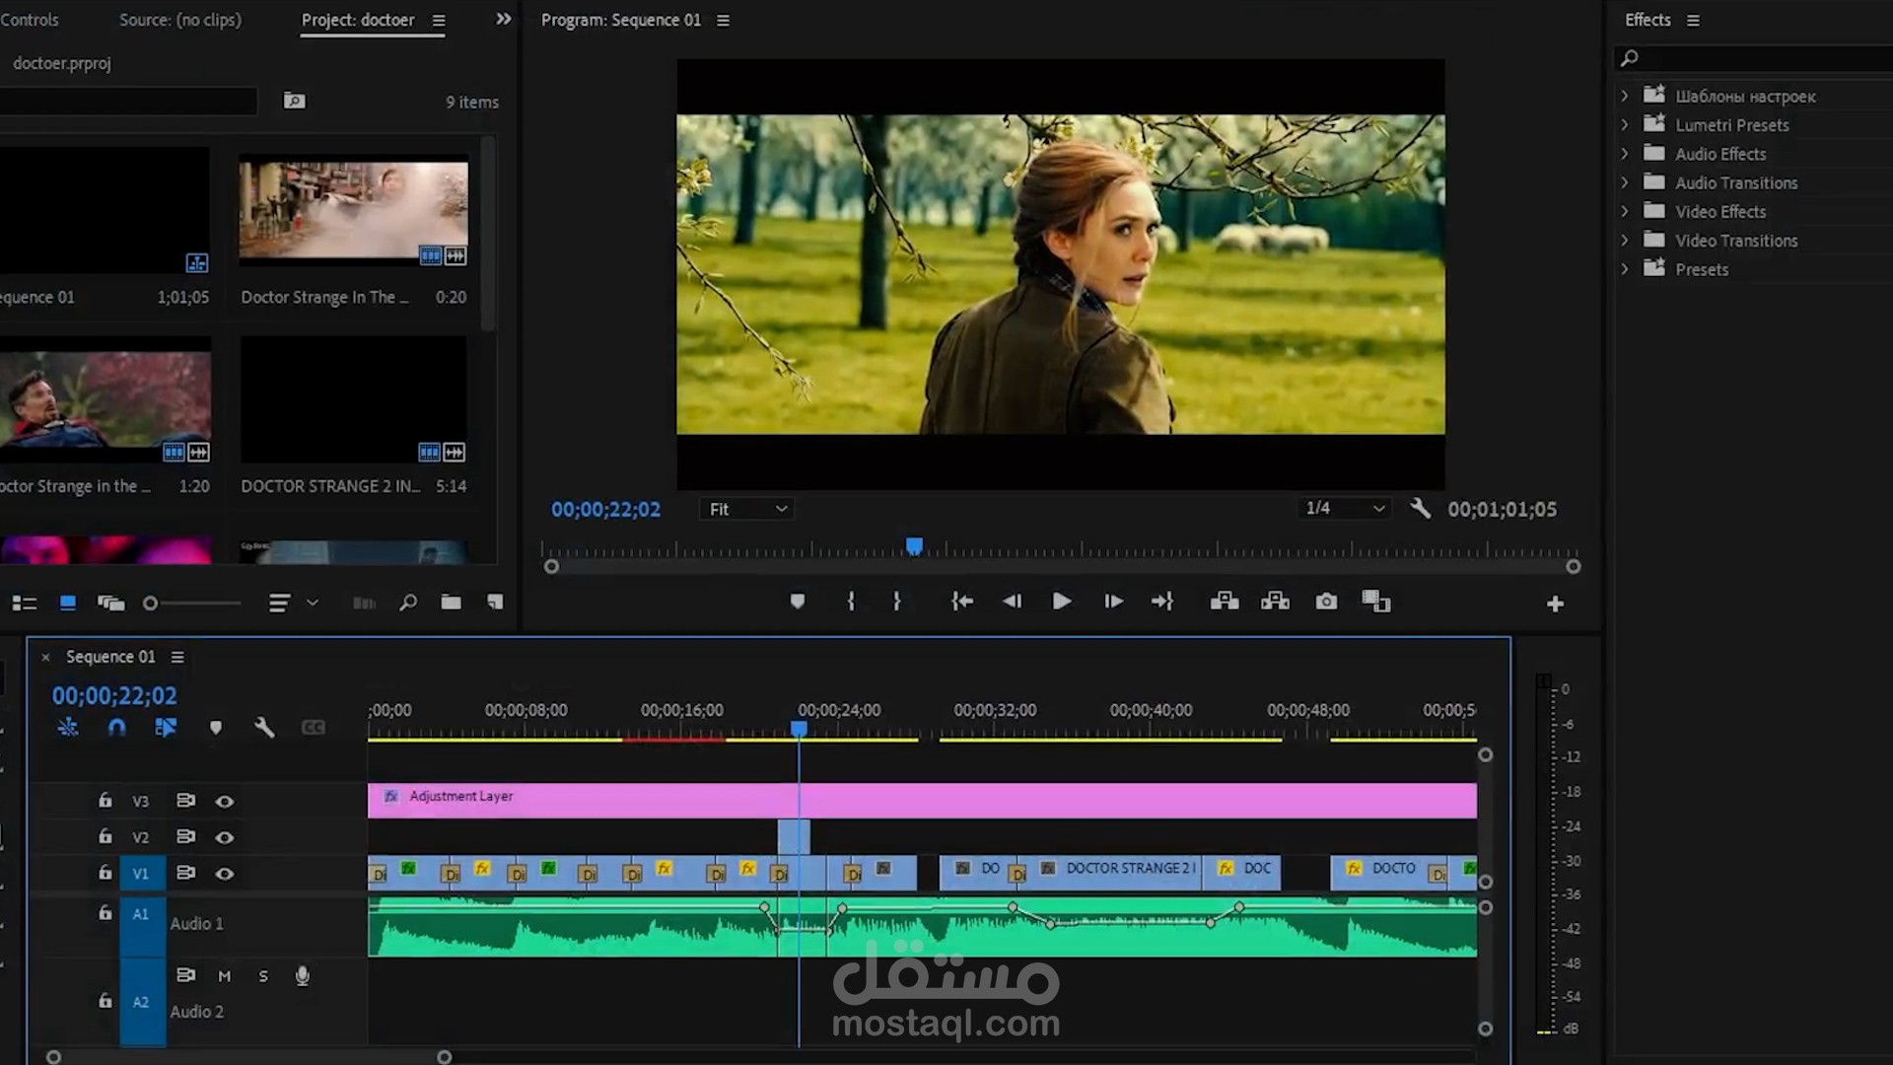1893x1065 pixels.
Task: Mute Audio 2 track with M button
Action: pyautogui.click(x=224, y=976)
